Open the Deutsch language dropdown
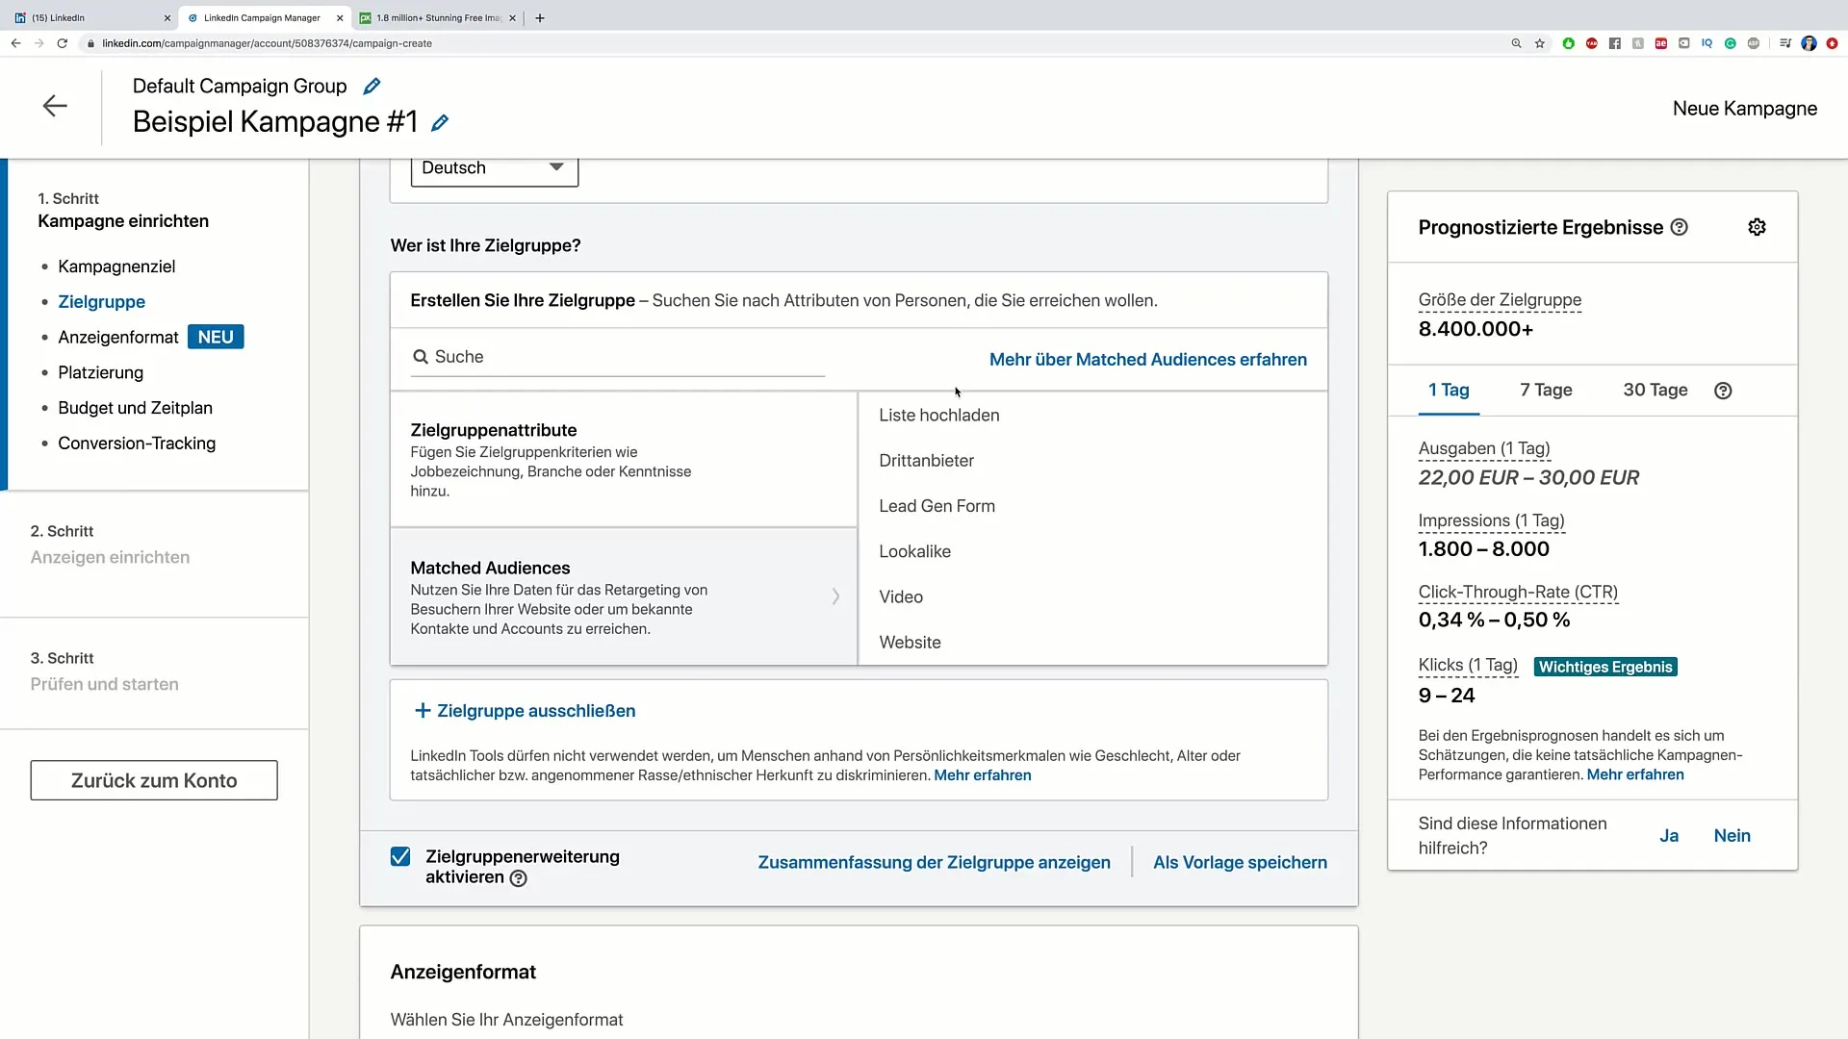The image size is (1848, 1039). point(495,169)
